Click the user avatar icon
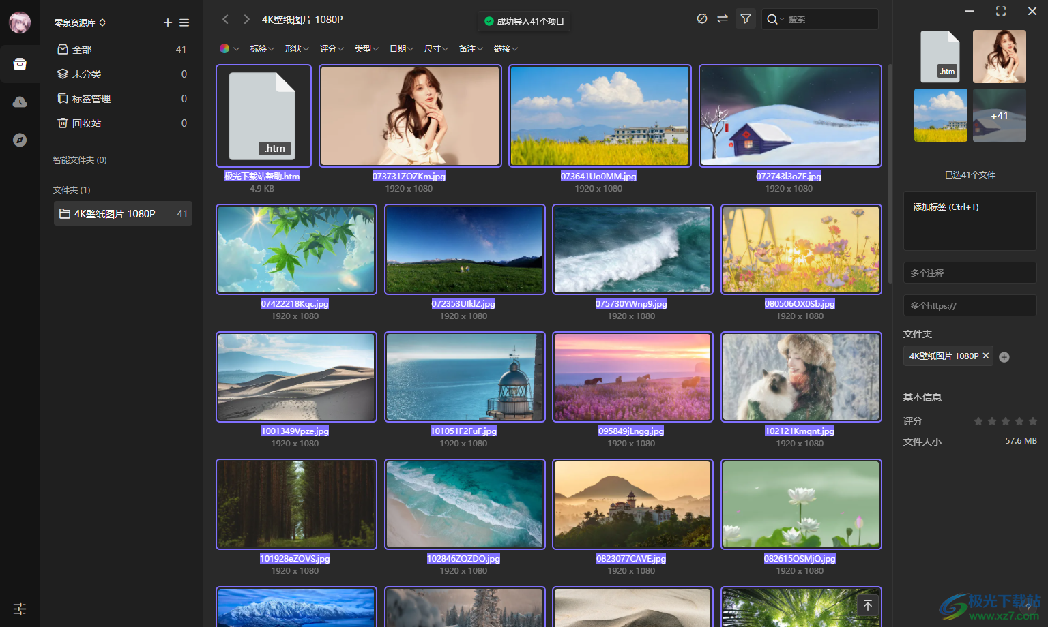The image size is (1048, 627). pos(20,22)
